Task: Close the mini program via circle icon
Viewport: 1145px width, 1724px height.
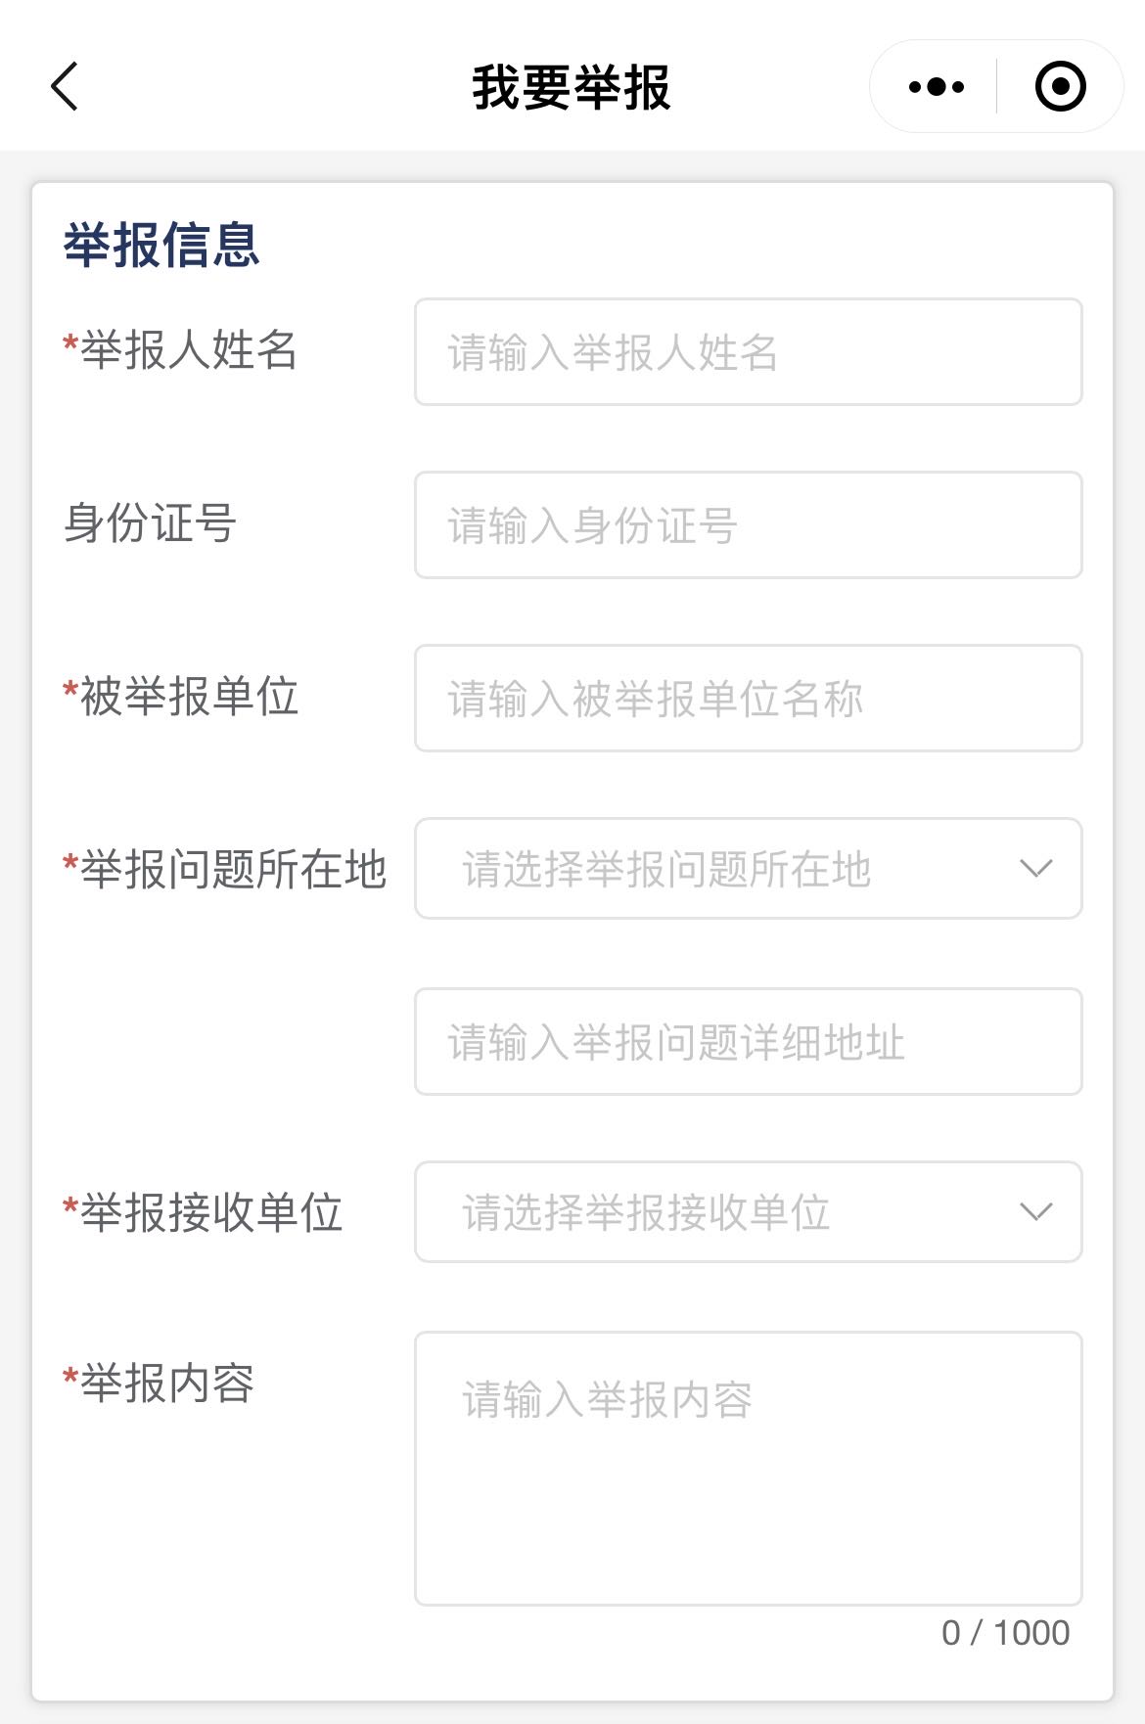Action: (x=1061, y=86)
